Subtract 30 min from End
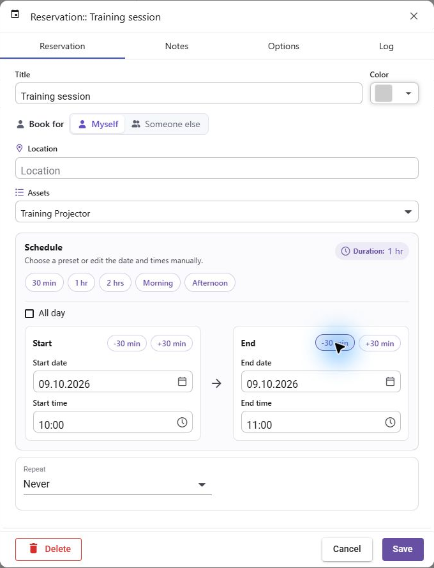The image size is (434, 568). (x=335, y=342)
